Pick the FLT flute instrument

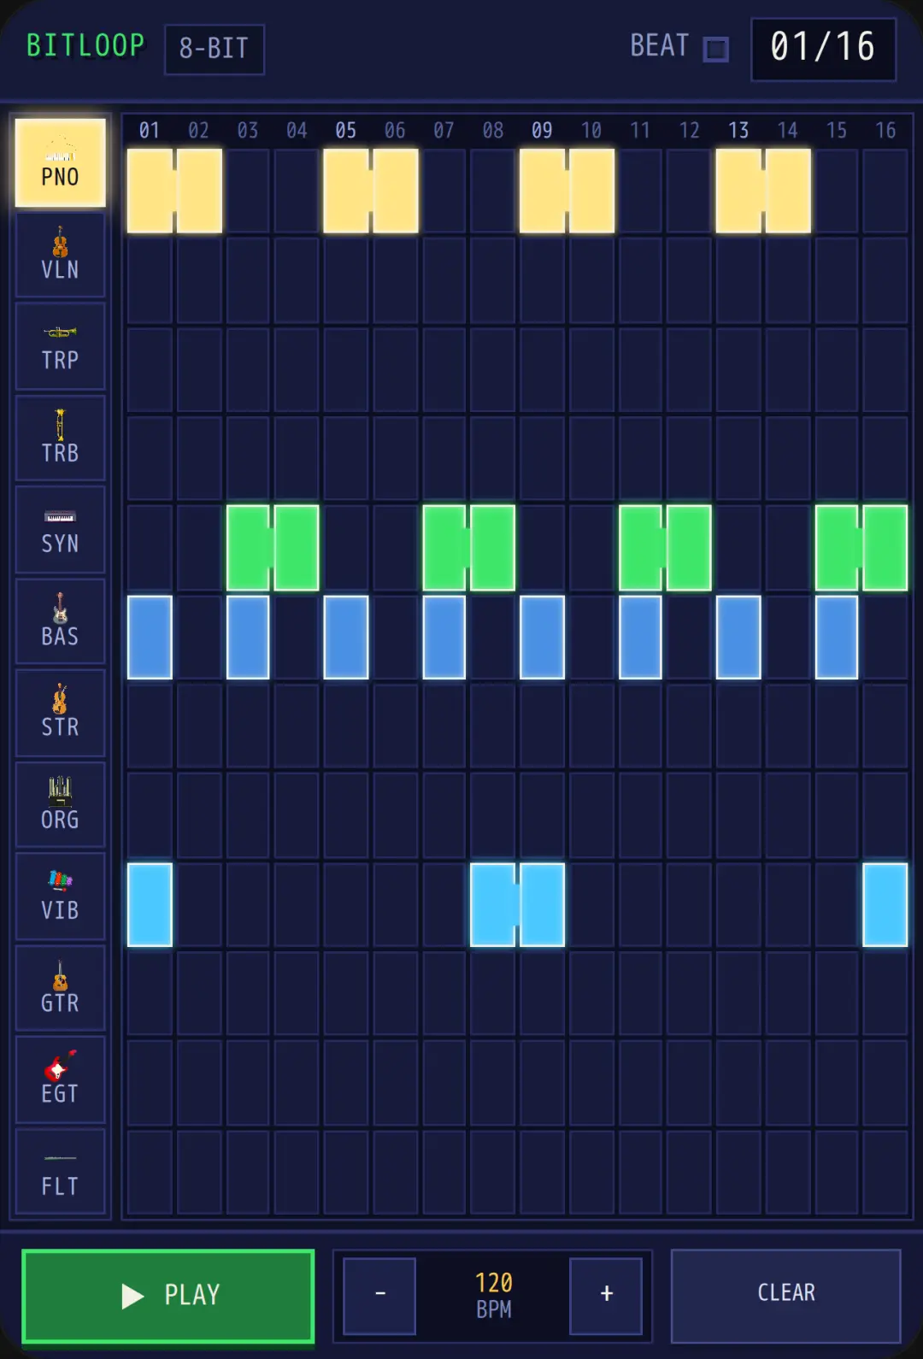pos(60,1172)
